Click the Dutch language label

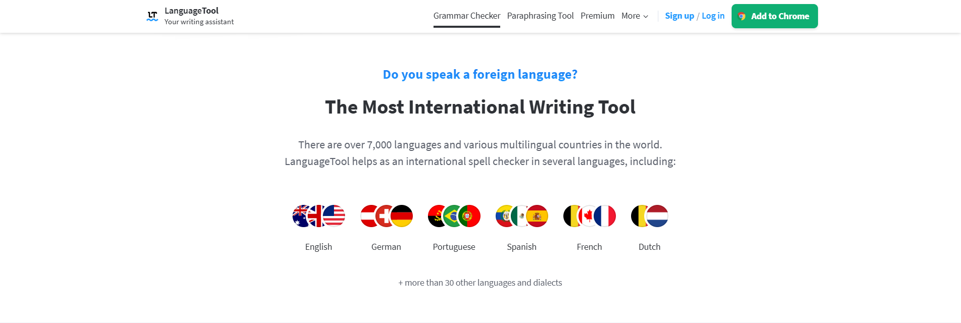coord(649,247)
